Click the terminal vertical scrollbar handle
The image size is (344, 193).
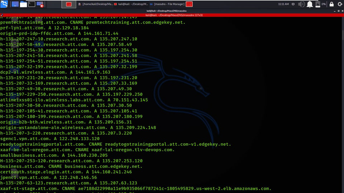pyautogui.click(x=343, y=35)
